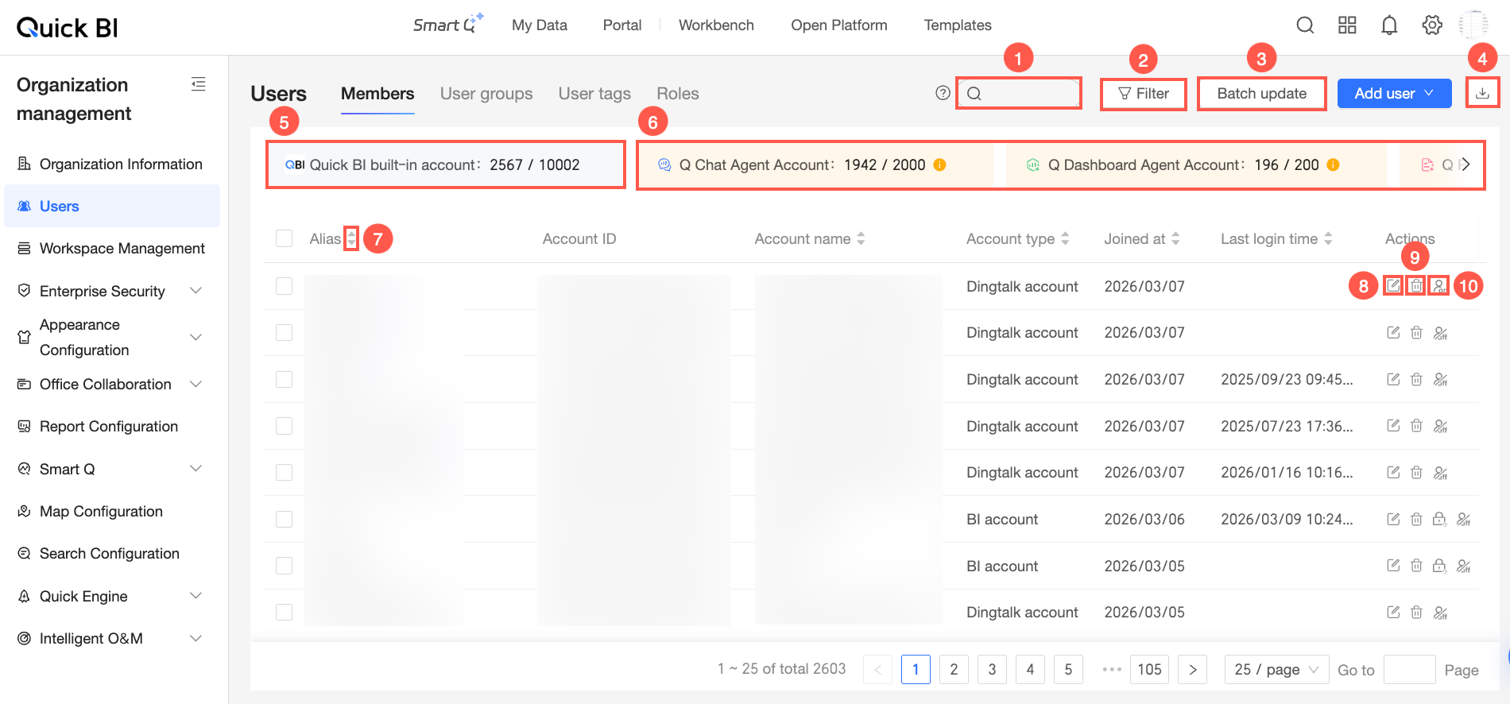The image size is (1510, 704).
Task: Collapse the Organization management sidebar
Action: (199, 84)
